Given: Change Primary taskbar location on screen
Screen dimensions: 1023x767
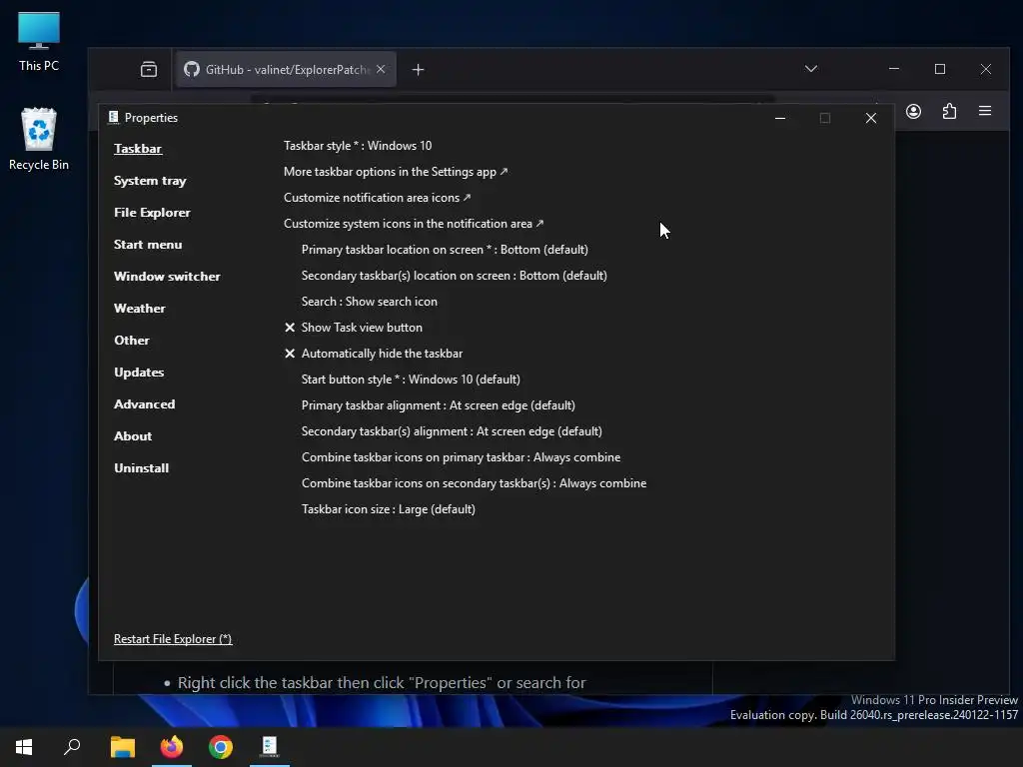Looking at the screenshot, I should click(445, 250).
